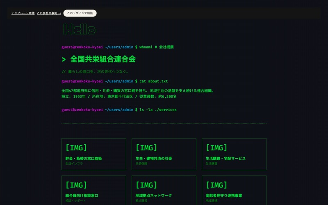
Task: Click the [IMG] placeholder in 生活購買・宅配サービス card
Action: (x=216, y=148)
